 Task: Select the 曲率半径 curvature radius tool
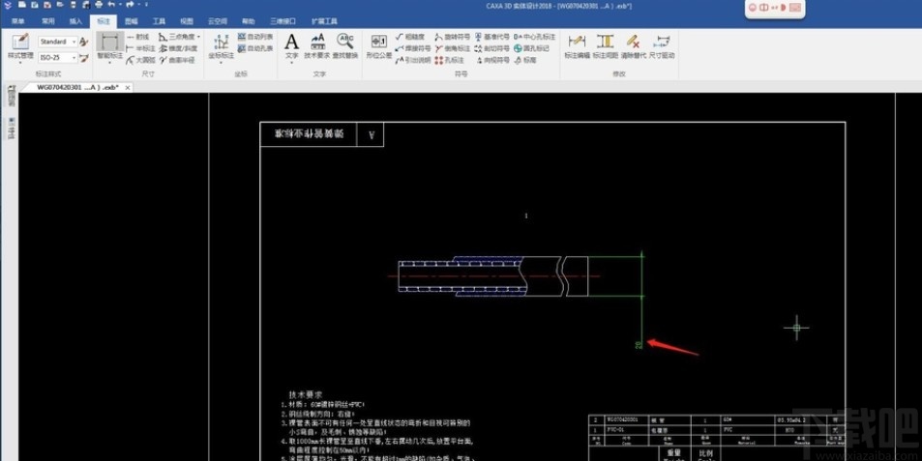pyautogui.click(x=178, y=60)
